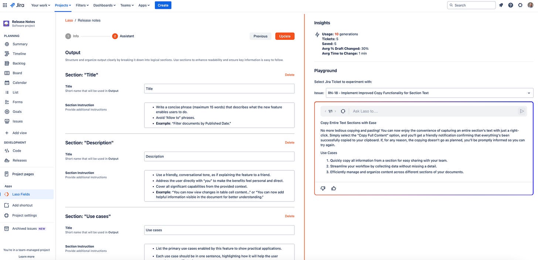Viewport: 538px width, 260px height.
Task: Give thumbs down to generated output
Action: click(x=323, y=188)
